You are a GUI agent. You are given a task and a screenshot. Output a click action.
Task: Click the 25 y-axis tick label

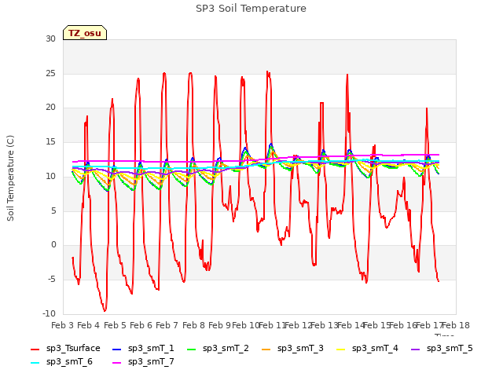tap(50, 73)
